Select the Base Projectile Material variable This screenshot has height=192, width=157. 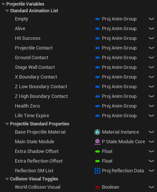40,132
